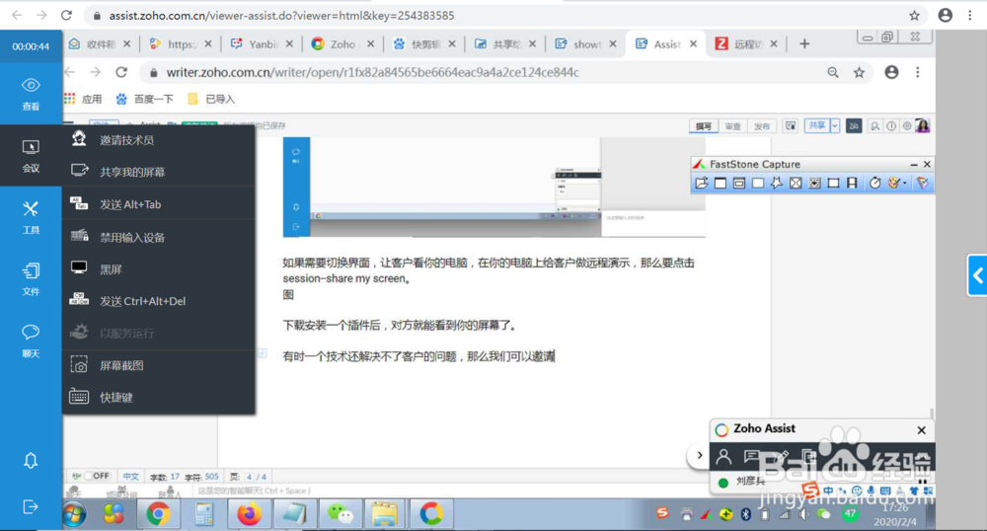987x531 pixels.
Task: Click FastStone capture full screen icon
Action: pos(796,183)
